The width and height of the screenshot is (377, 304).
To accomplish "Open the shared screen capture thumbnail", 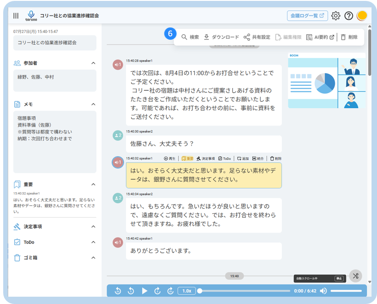I will click(327, 80).
